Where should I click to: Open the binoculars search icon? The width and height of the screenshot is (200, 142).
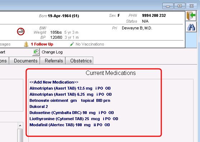coord(191,27)
